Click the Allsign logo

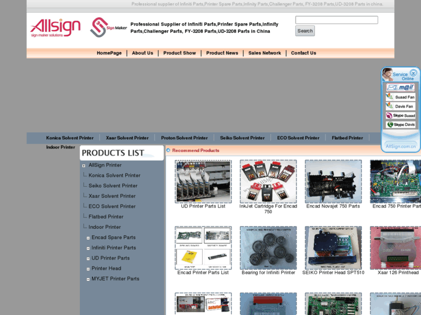(55, 27)
